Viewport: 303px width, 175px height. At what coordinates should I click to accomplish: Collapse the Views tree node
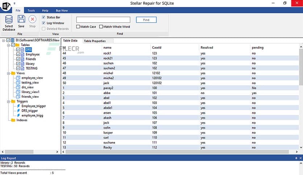pyautogui.click(x=8, y=73)
